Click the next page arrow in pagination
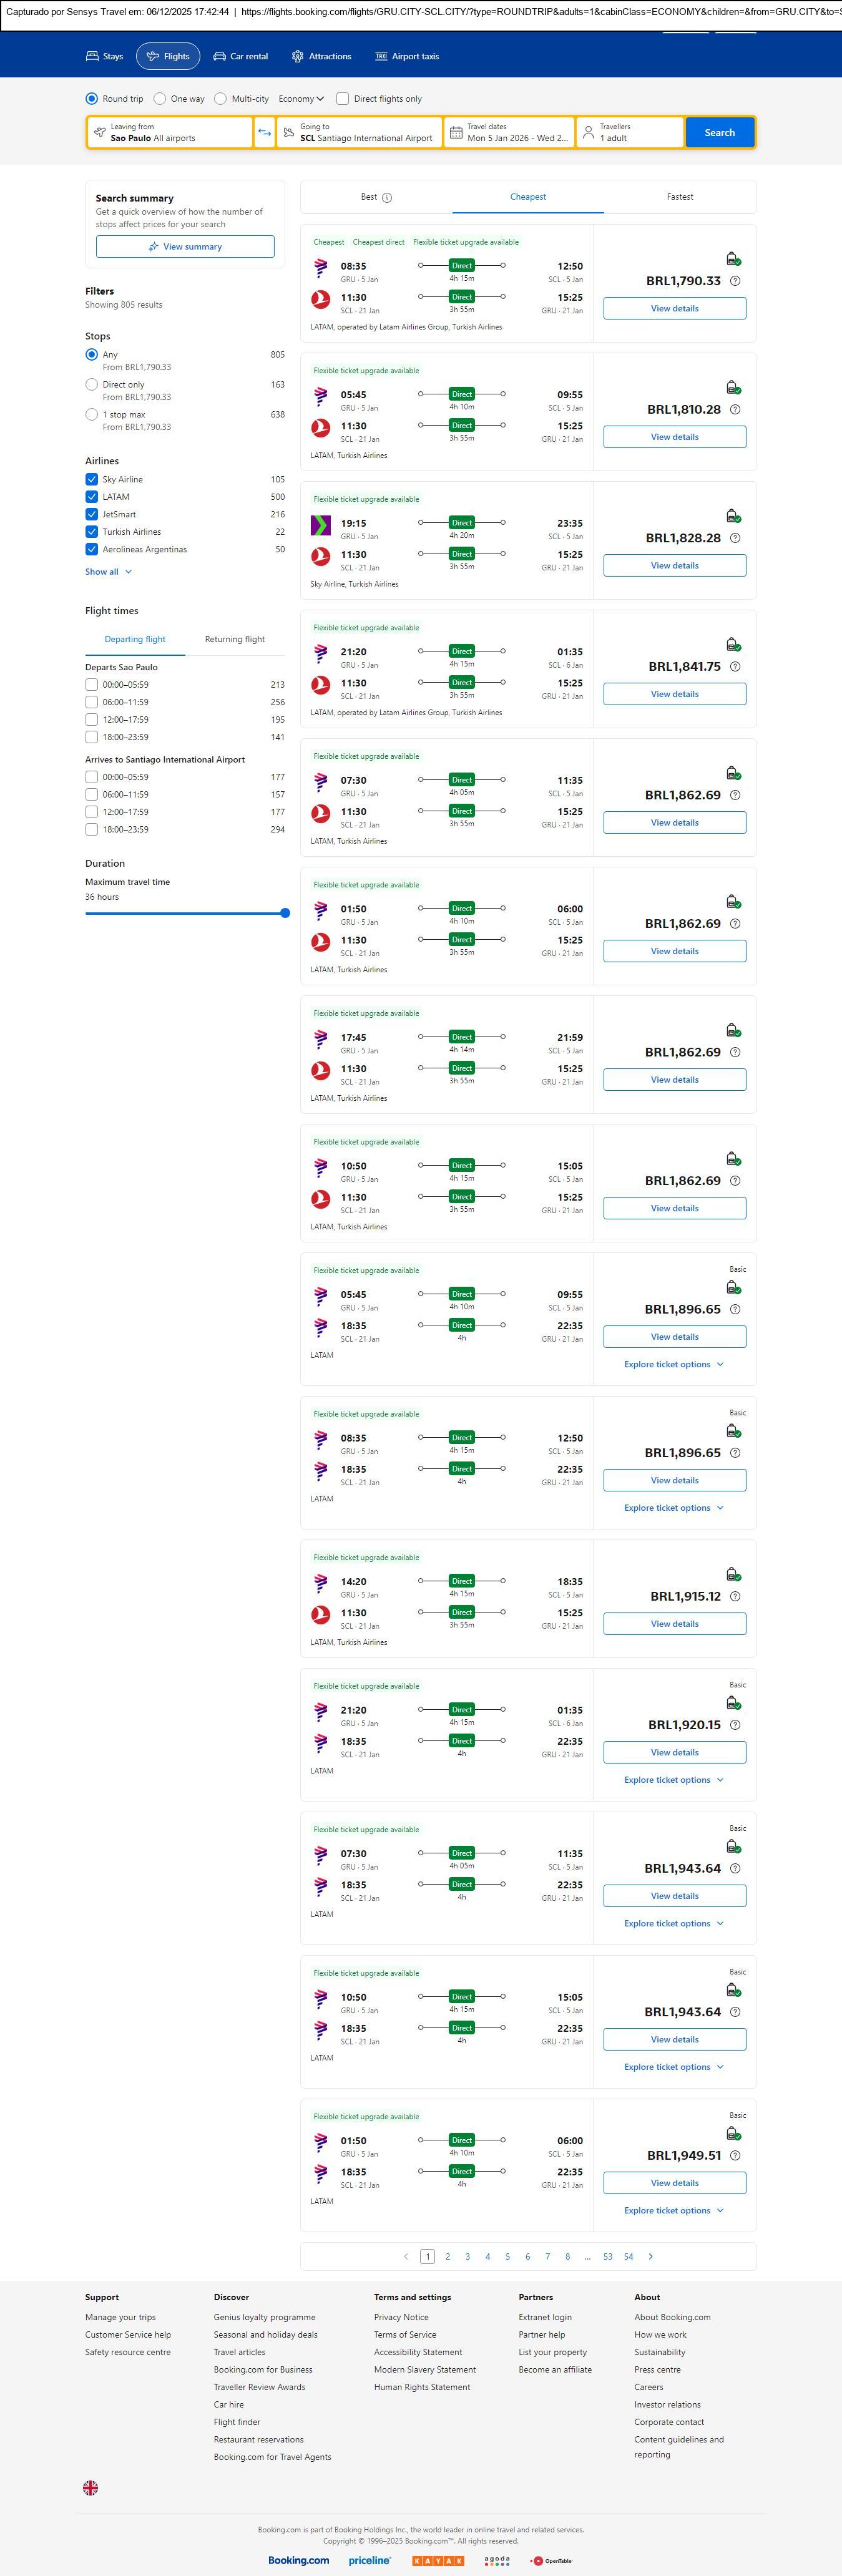The height and width of the screenshot is (2576, 842). click(651, 2256)
